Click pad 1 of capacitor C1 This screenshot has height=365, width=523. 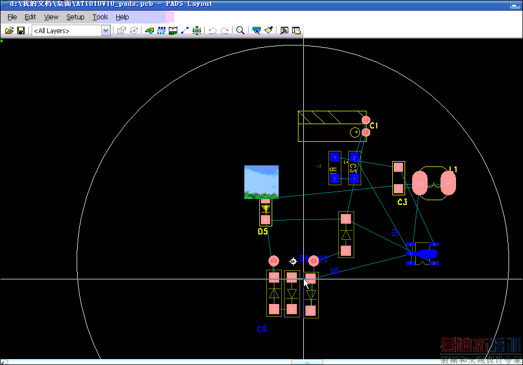coord(366,133)
